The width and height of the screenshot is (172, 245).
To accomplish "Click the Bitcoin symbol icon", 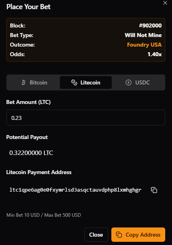I will click(24, 82).
